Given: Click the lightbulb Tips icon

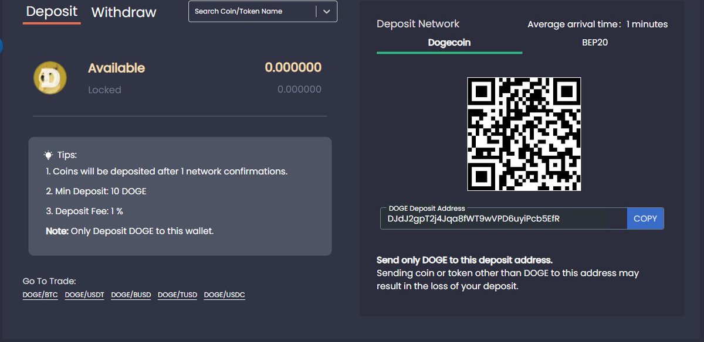Looking at the screenshot, I should [49, 155].
